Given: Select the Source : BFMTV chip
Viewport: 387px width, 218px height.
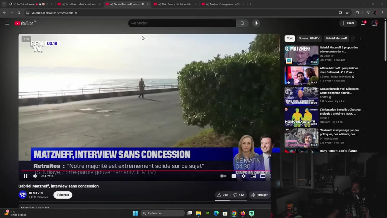Looking at the screenshot, I should [x=309, y=38].
